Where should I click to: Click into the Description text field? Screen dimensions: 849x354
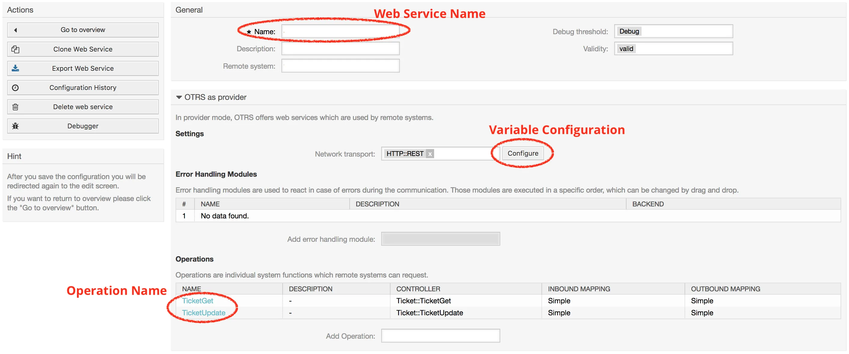pyautogui.click(x=340, y=49)
